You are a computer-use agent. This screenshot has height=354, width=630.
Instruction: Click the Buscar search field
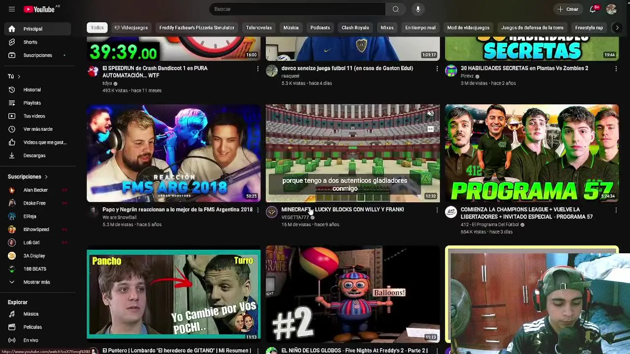point(297,9)
